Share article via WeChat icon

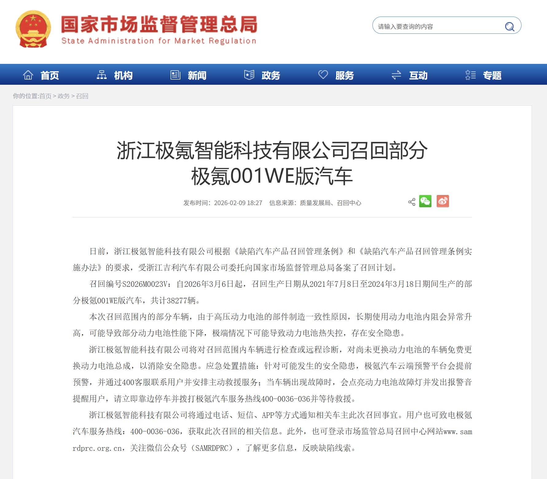pos(425,201)
